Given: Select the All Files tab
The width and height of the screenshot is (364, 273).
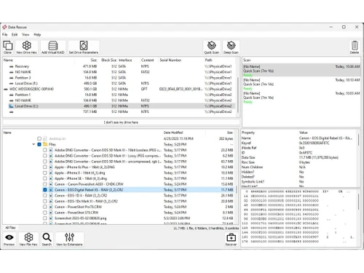Looking at the screenshot, I should (10, 228).
